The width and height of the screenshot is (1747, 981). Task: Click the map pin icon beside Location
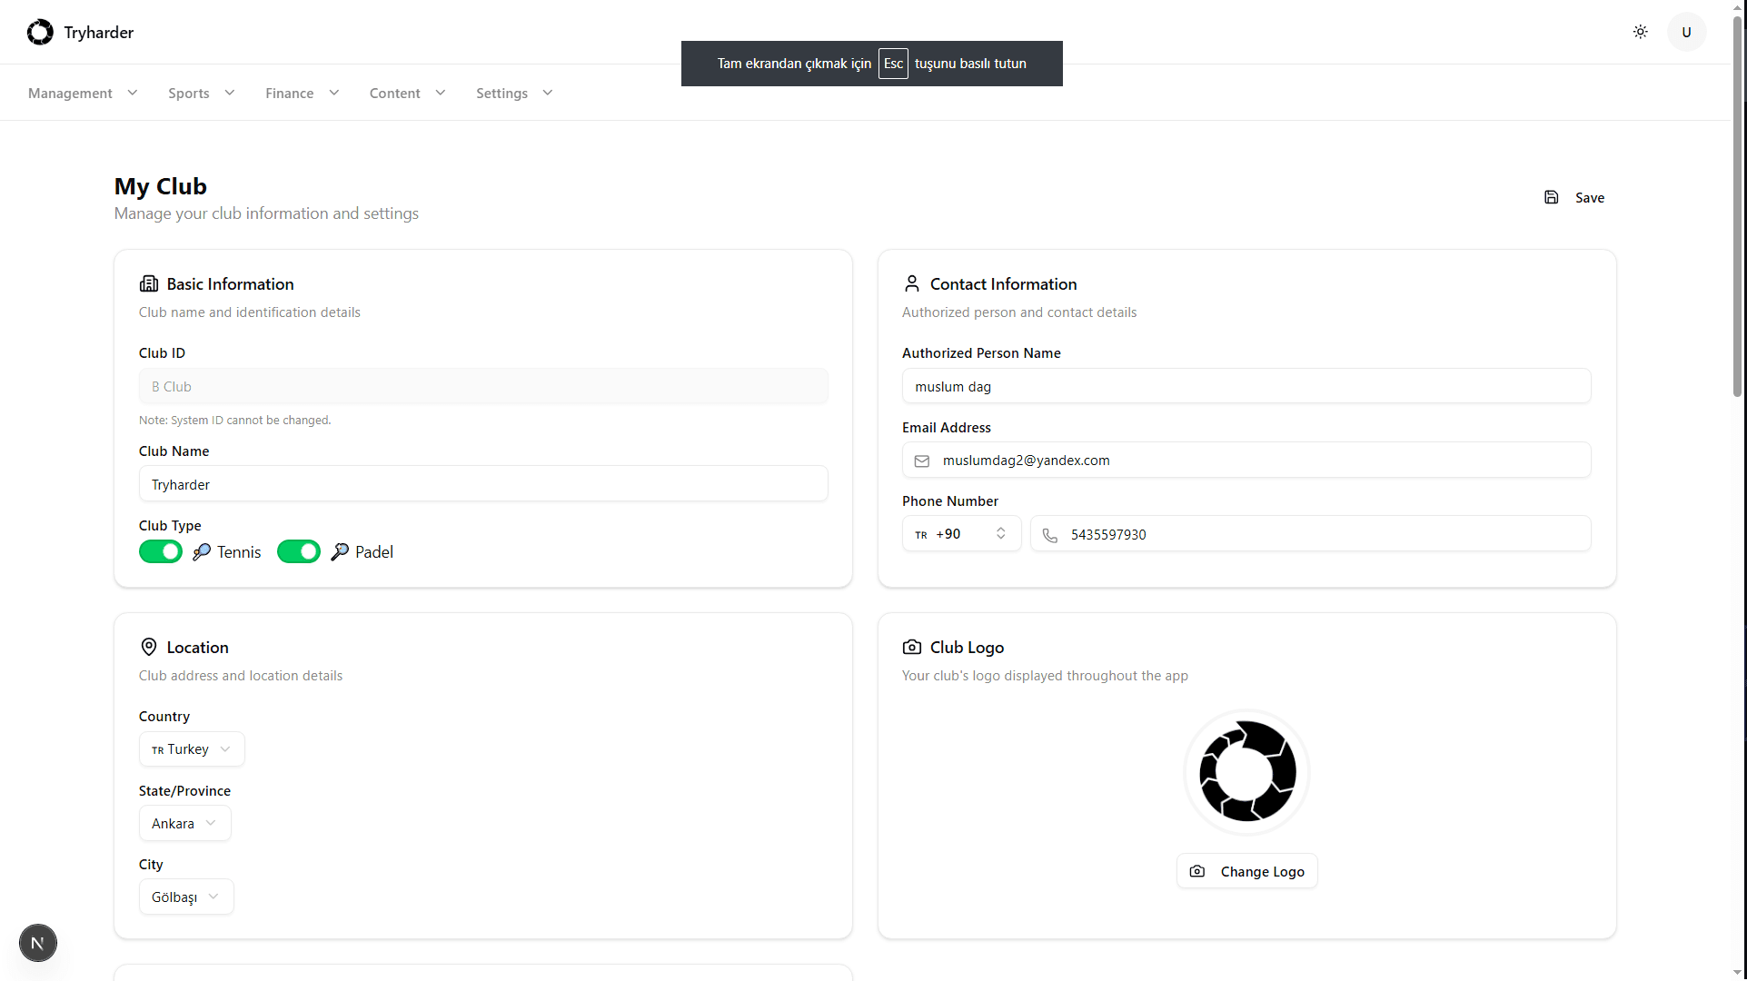coord(149,647)
